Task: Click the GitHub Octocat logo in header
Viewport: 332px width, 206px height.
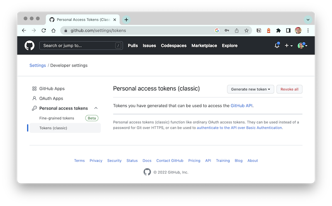Action: [x=29, y=45]
